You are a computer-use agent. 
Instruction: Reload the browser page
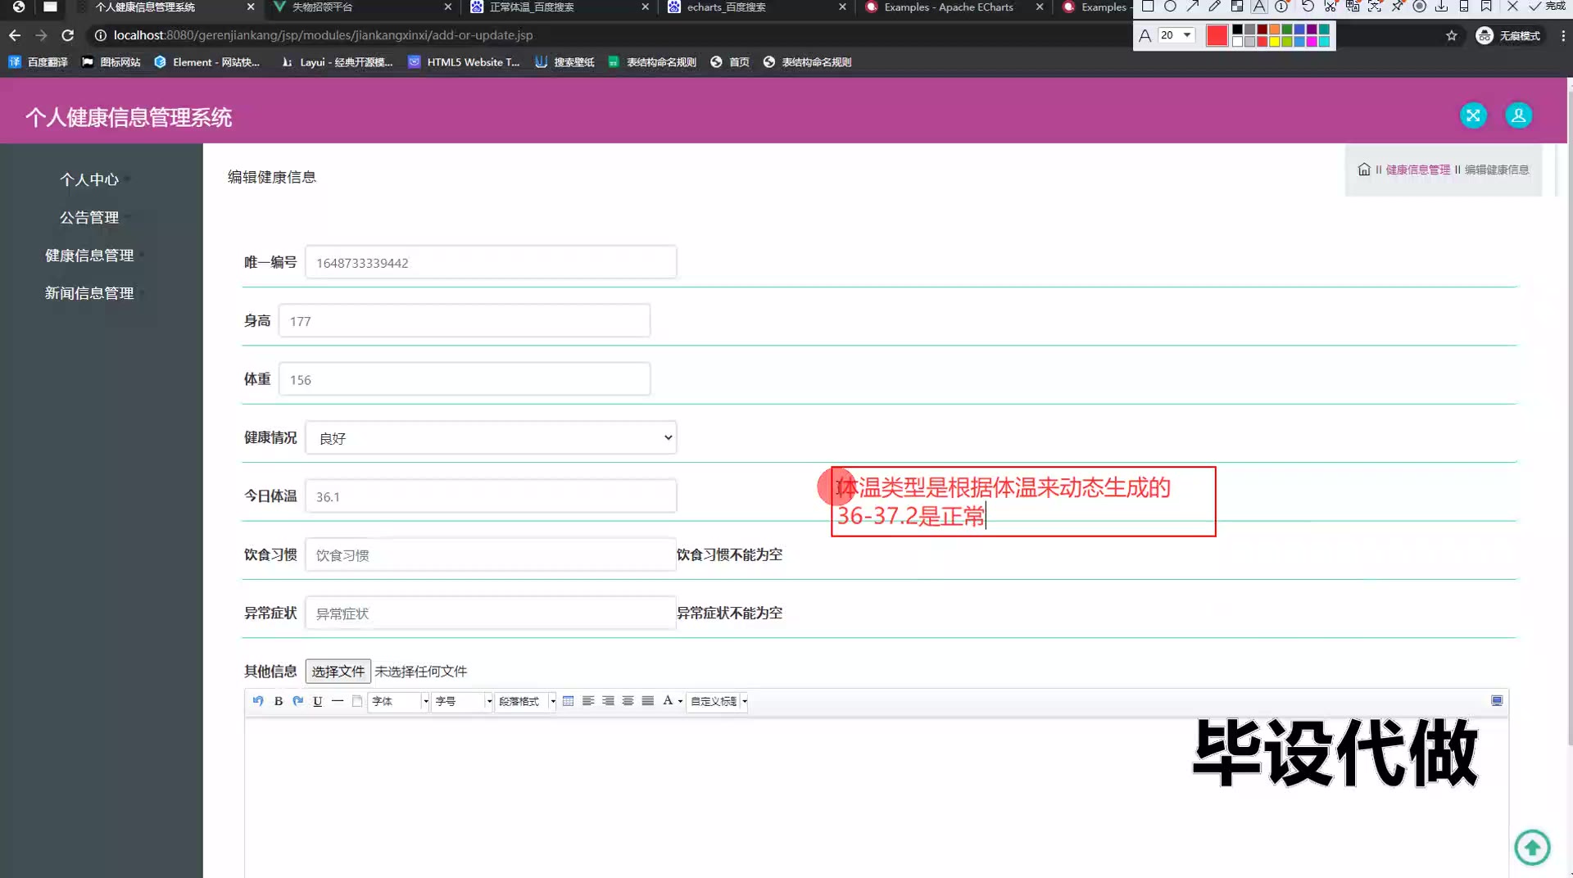coord(68,35)
